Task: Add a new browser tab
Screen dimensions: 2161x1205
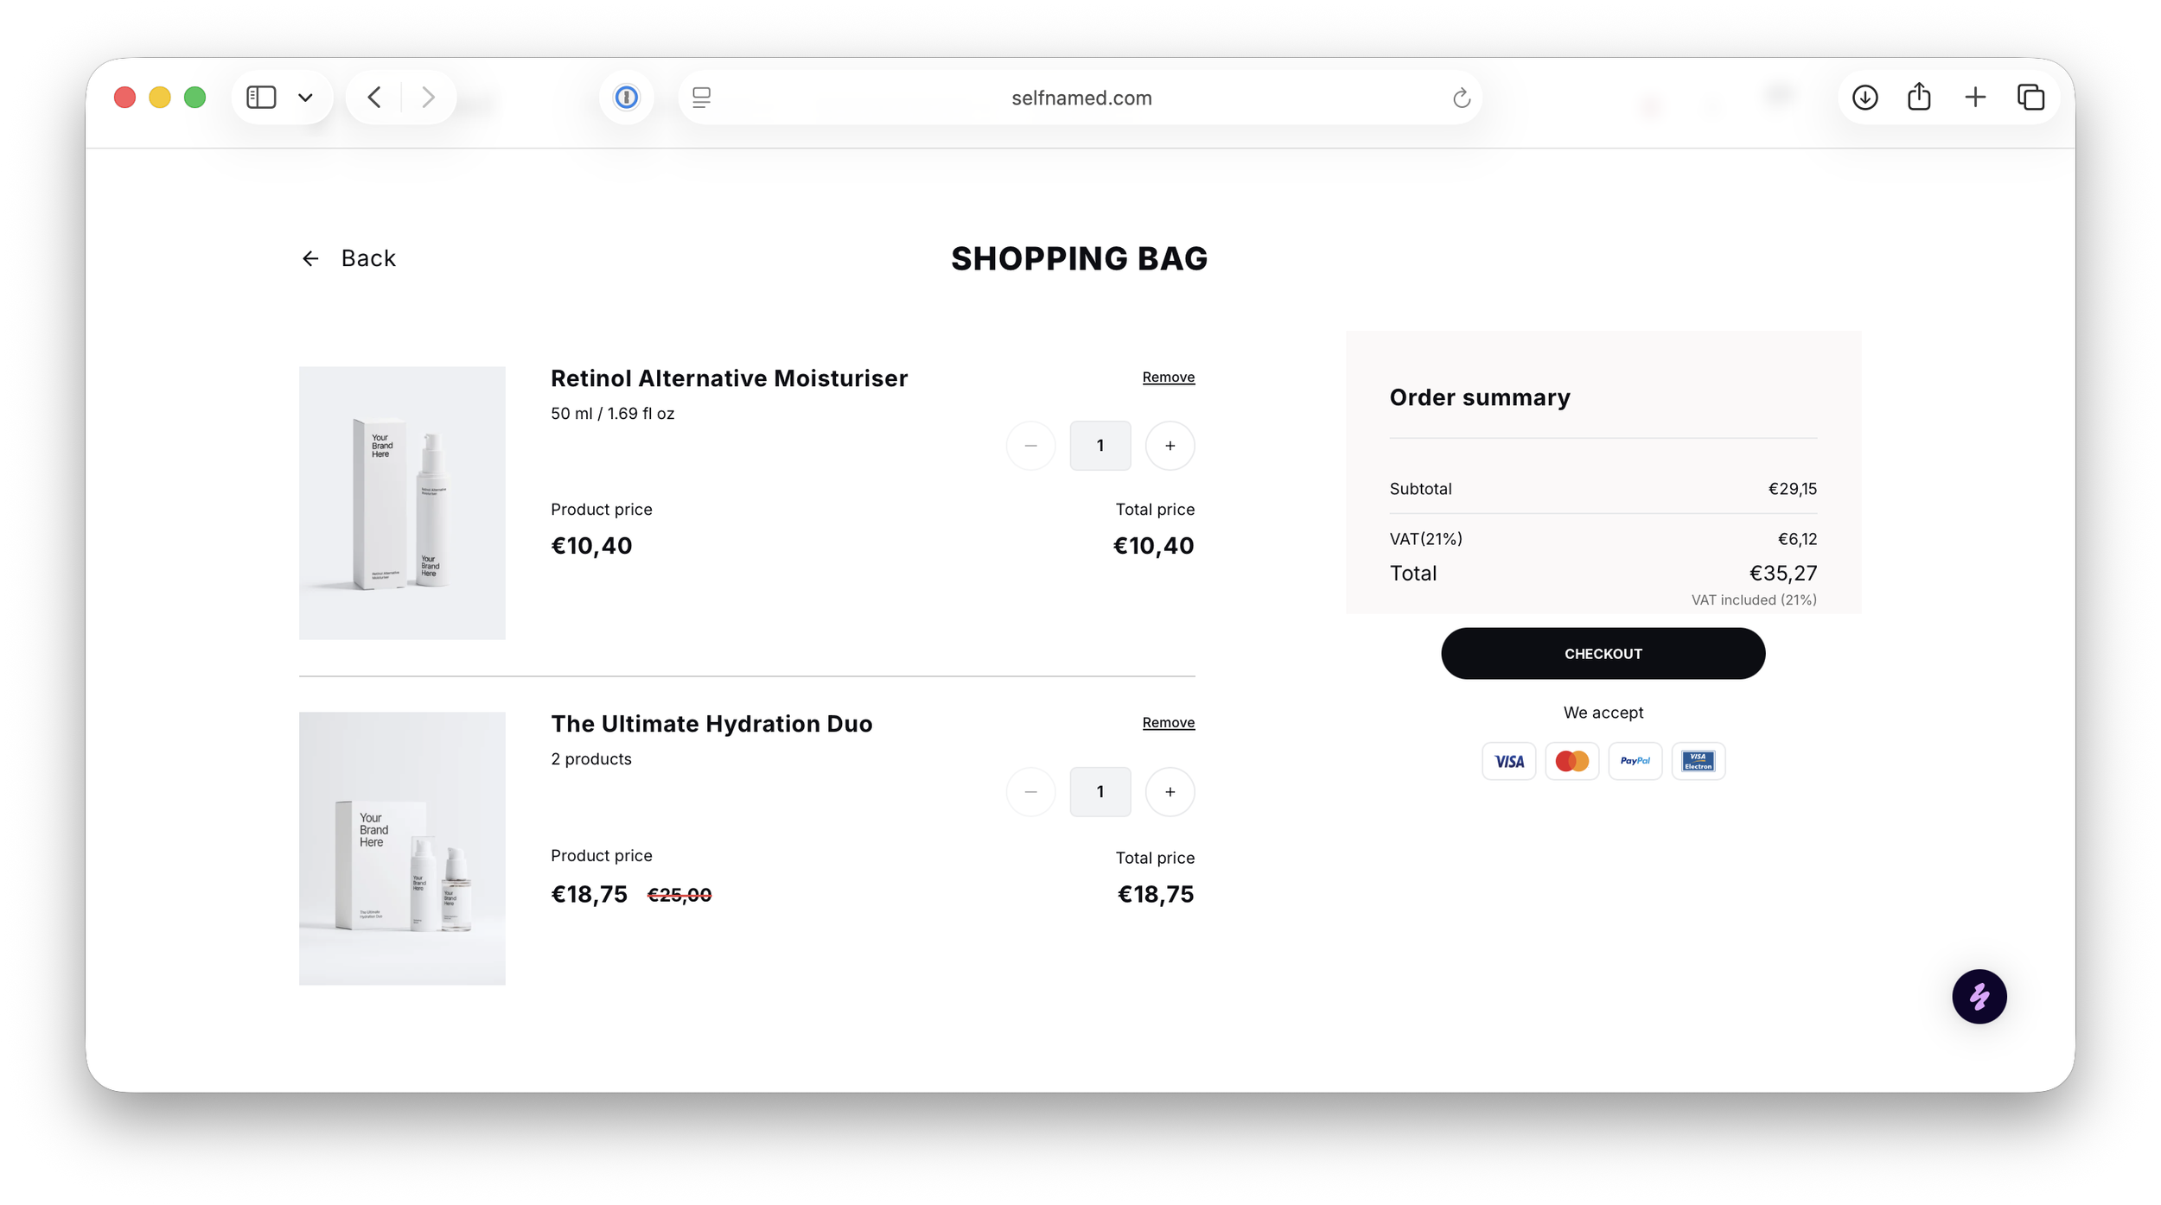Action: click(1975, 98)
